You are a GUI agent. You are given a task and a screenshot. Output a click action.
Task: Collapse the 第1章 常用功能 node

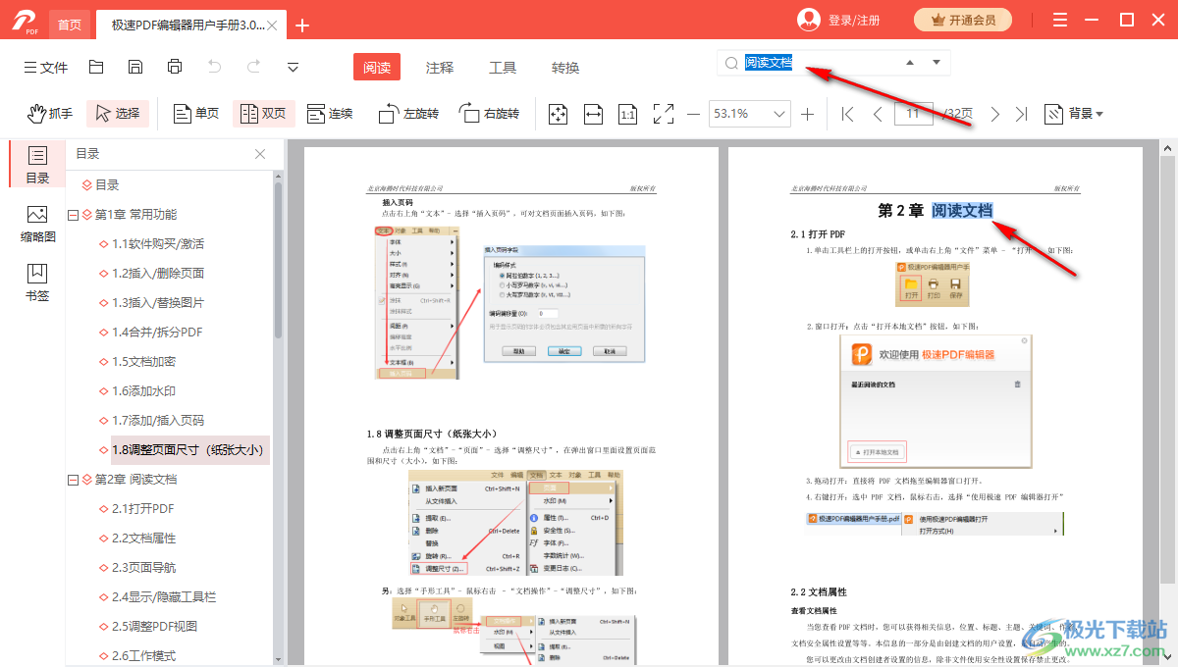point(74,215)
